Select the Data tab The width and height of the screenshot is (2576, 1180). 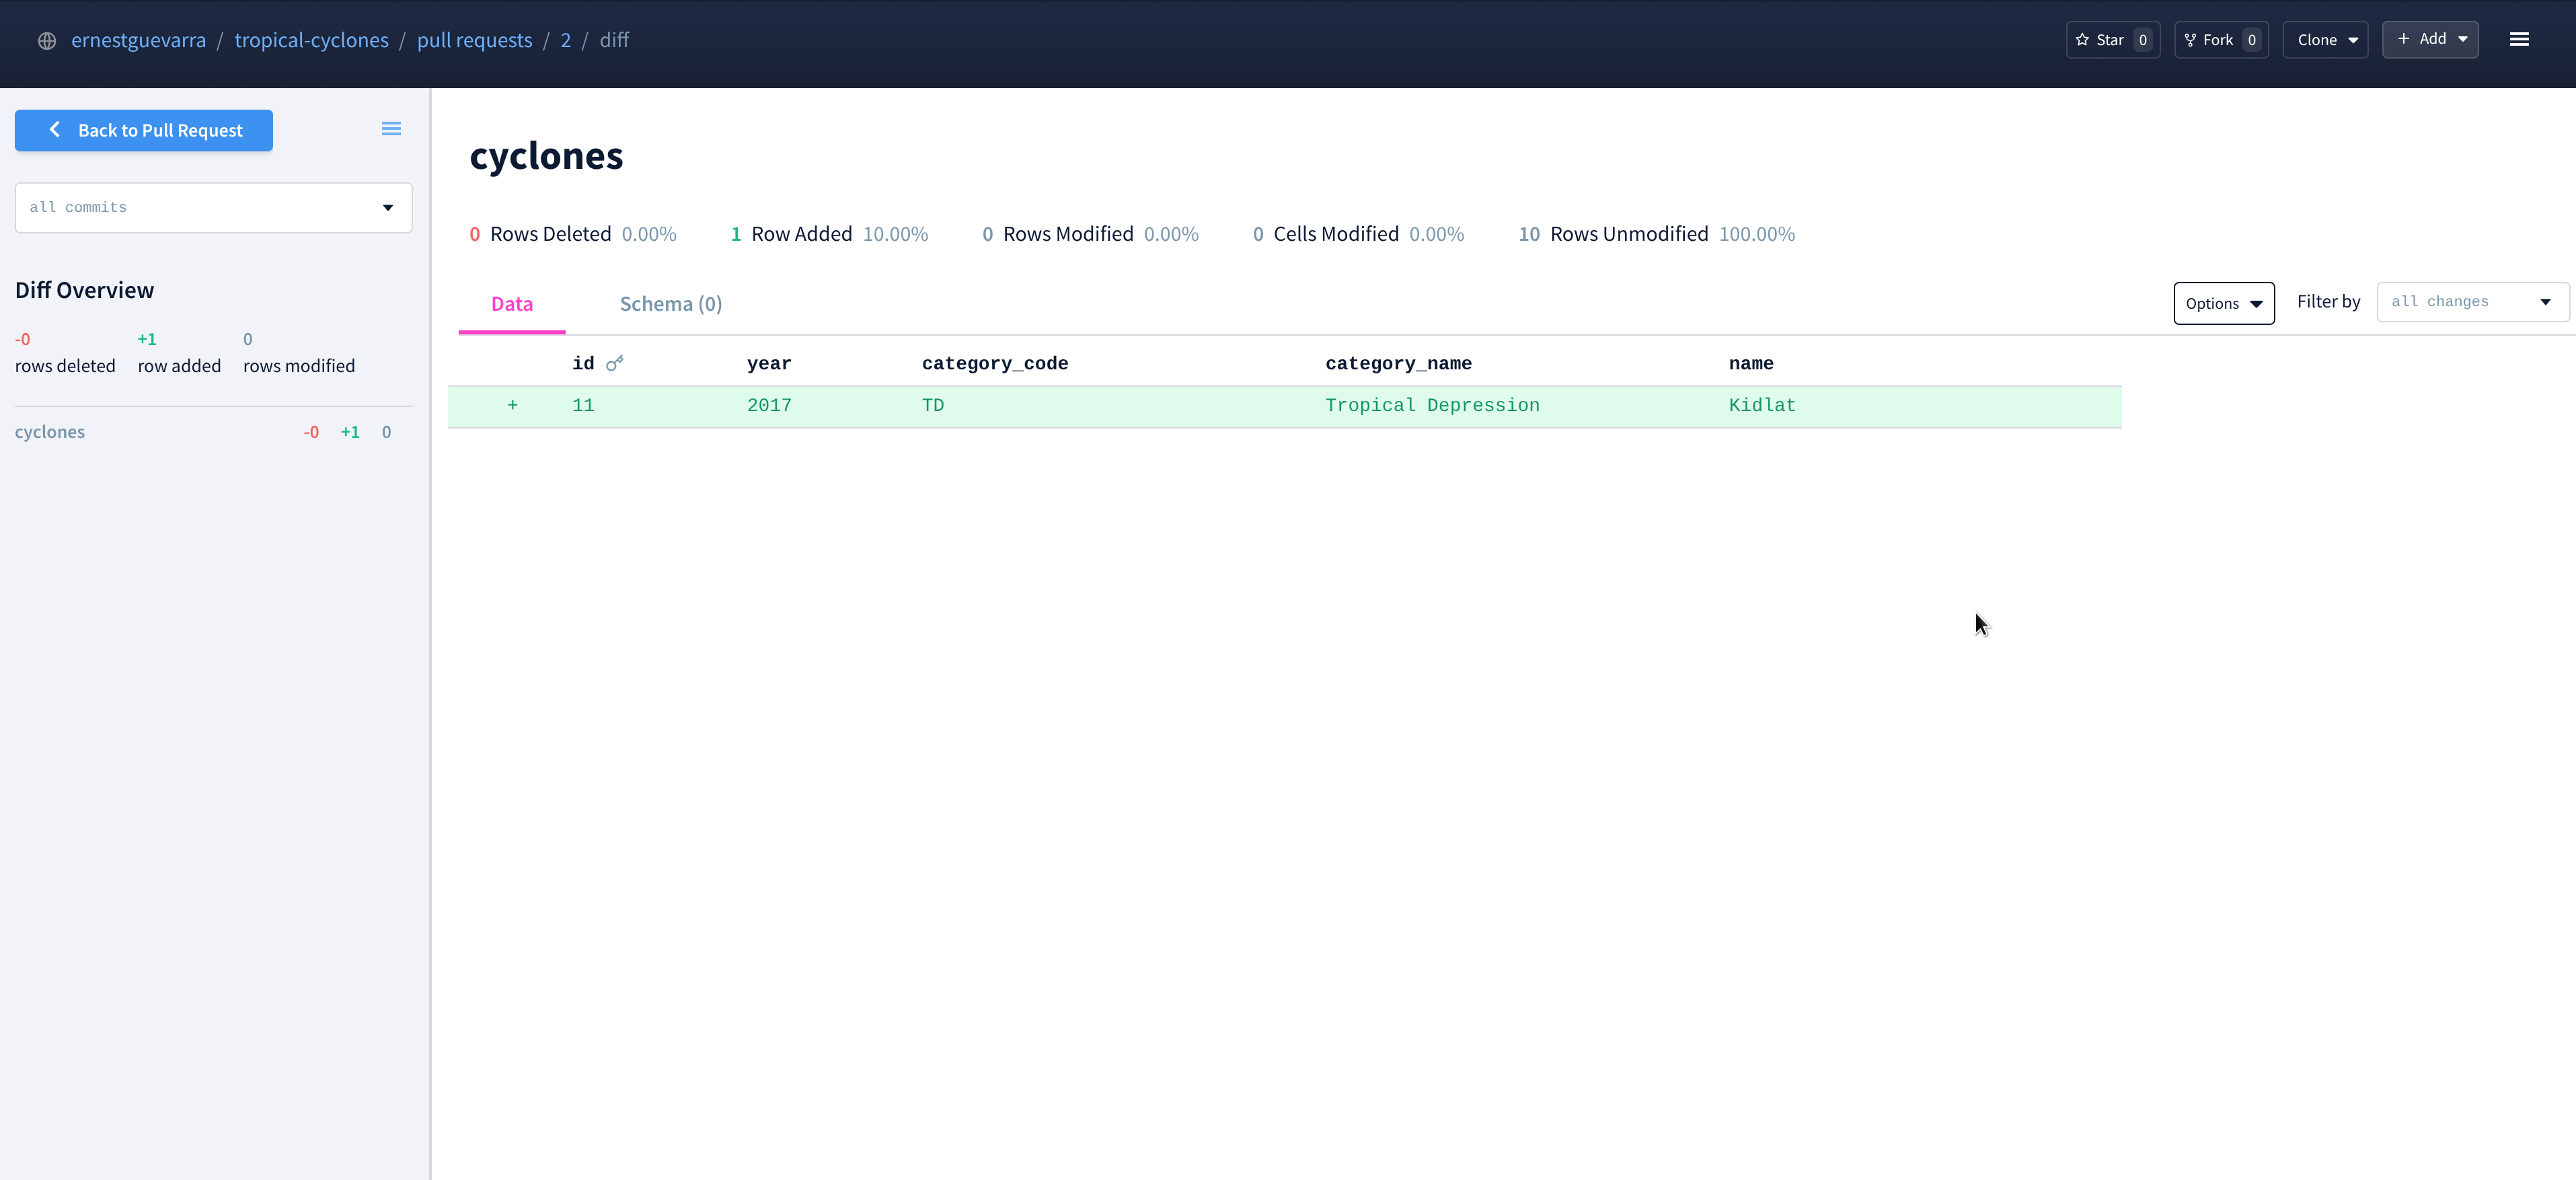point(511,304)
